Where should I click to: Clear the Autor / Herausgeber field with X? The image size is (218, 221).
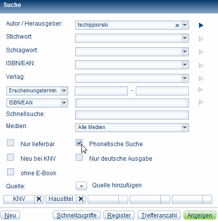pos(177,26)
